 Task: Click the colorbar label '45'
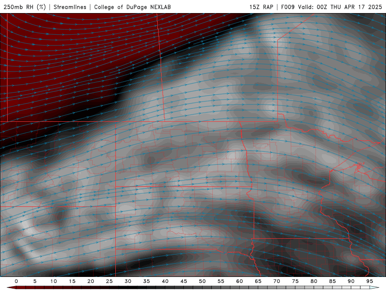[x=184, y=281]
